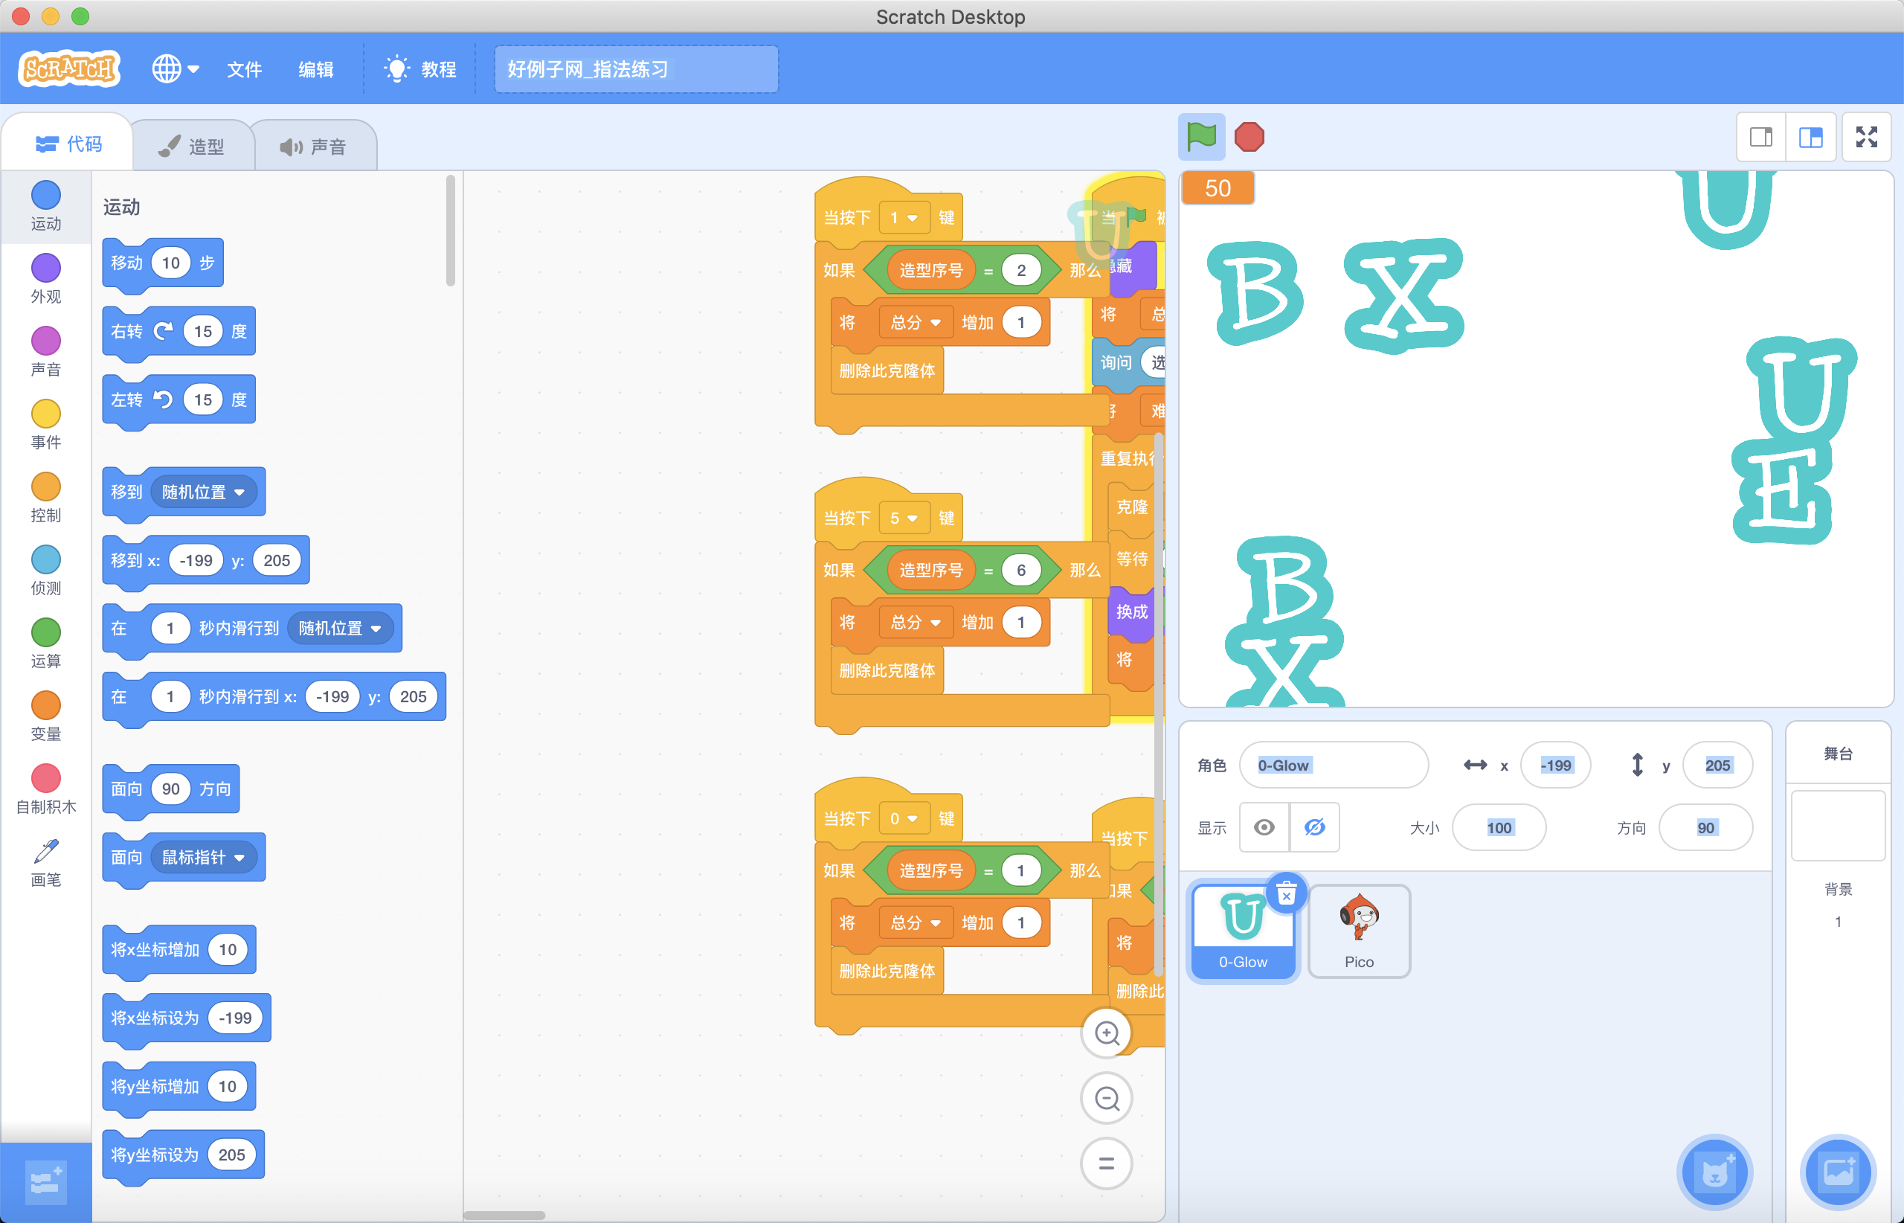Select the 变量 block category

pos(46,716)
